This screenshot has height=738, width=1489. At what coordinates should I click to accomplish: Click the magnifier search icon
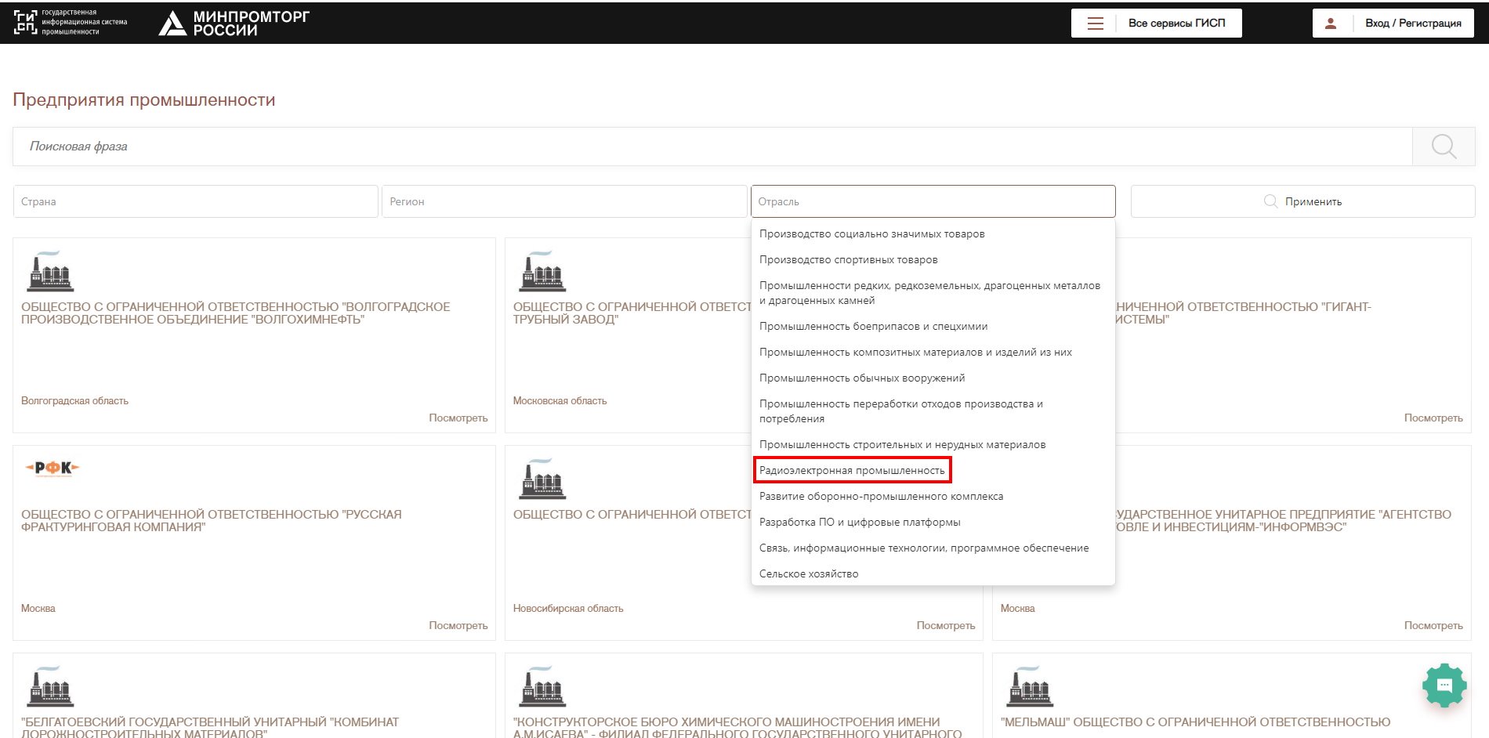[x=1444, y=146]
